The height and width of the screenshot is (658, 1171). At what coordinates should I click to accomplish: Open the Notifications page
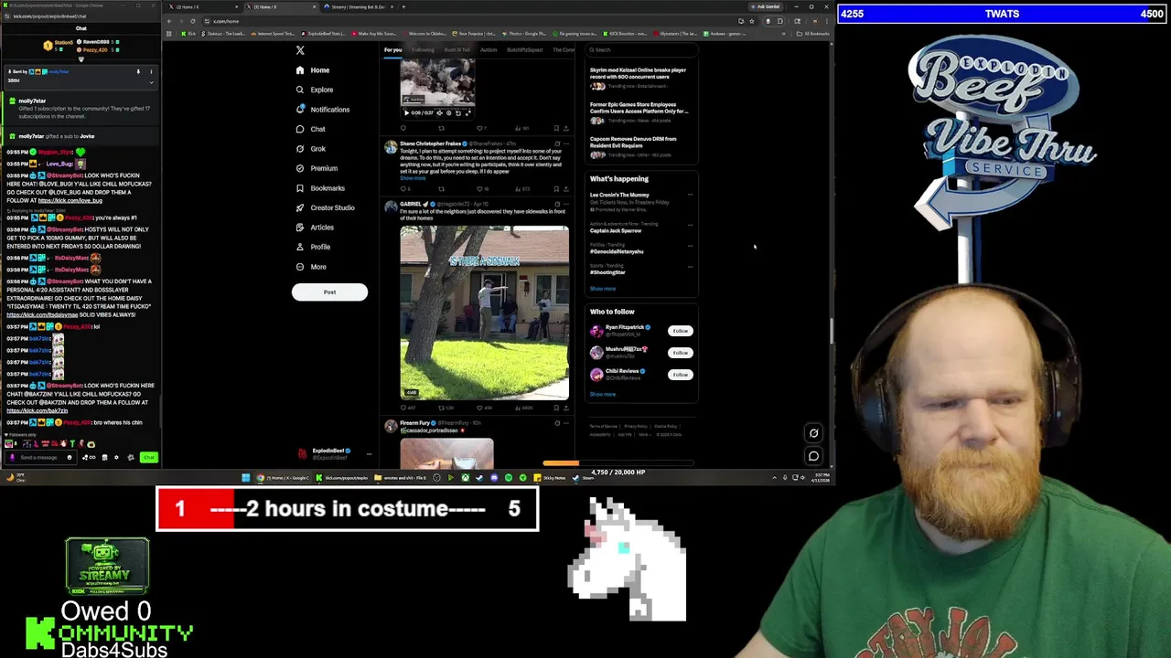click(x=322, y=110)
